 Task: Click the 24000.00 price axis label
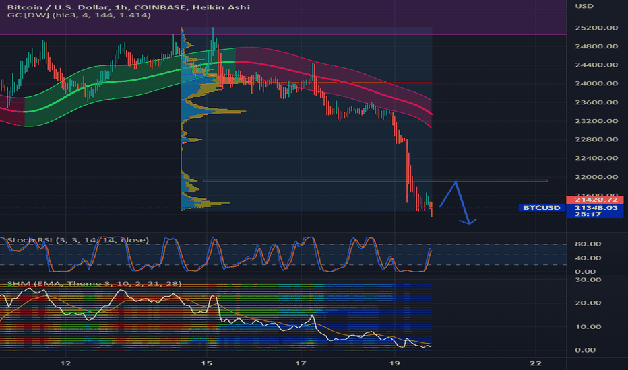(x=596, y=83)
